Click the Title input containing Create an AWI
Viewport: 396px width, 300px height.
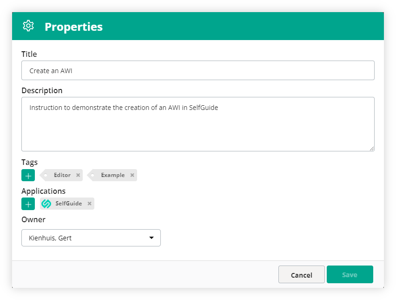pyautogui.click(x=198, y=70)
